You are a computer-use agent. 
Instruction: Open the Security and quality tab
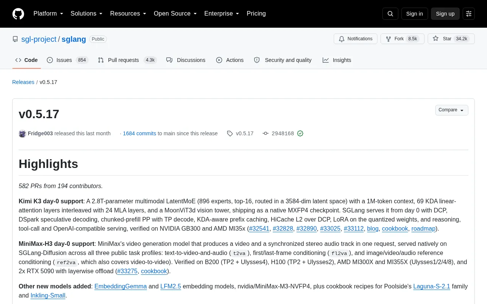pos(283,60)
